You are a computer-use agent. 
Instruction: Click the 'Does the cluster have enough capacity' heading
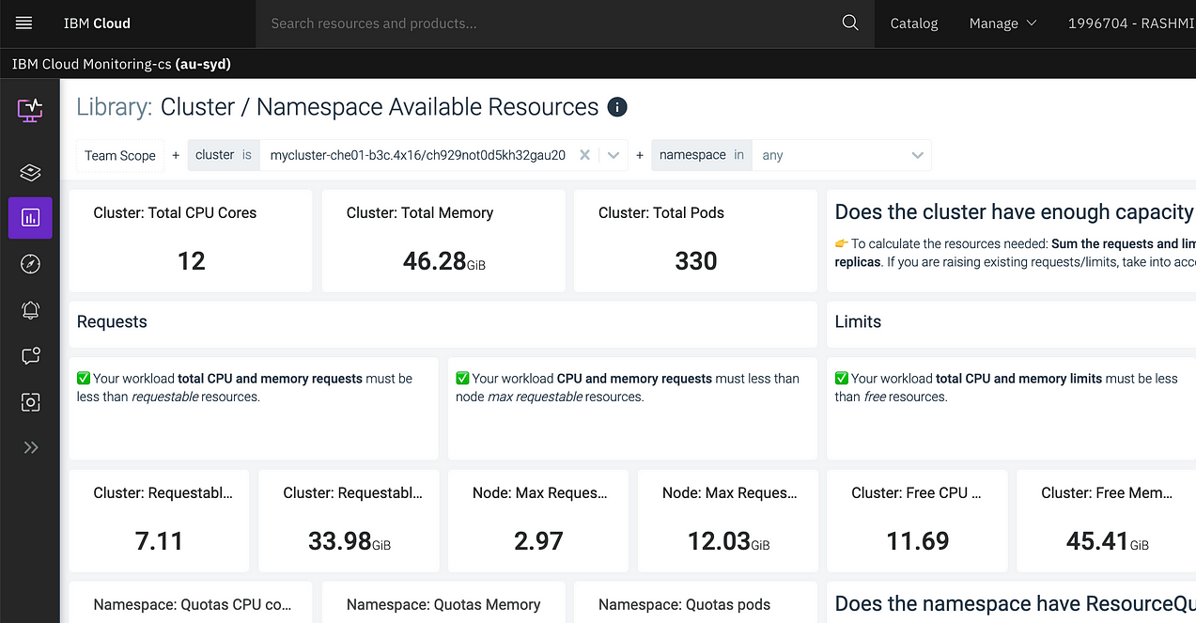click(x=1015, y=211)
